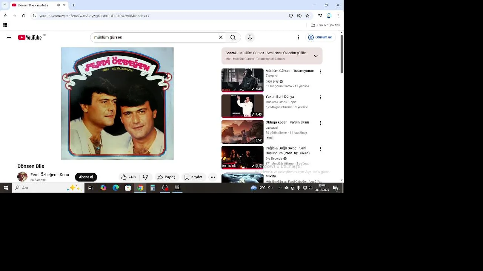Open Ferdi Özbeğen - Konu channel link
This screenshot has width=483, height=271.
(50, 175)
